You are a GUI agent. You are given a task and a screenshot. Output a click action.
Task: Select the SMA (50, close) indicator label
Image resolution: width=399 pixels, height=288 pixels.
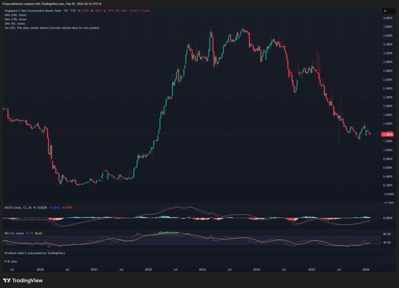pos(15,24)
